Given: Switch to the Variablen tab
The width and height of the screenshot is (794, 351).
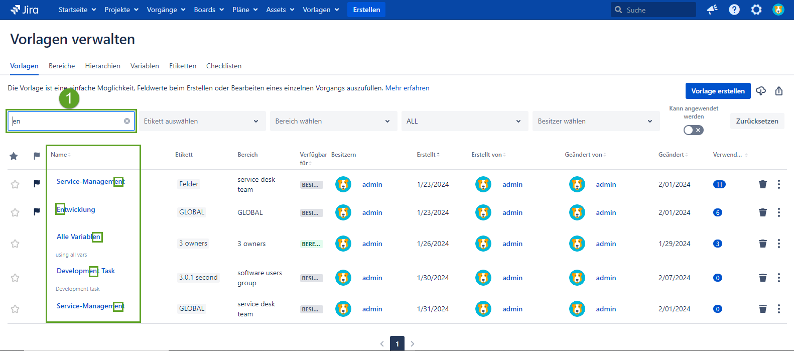Looking at the screenshot, I should [145, 66].
